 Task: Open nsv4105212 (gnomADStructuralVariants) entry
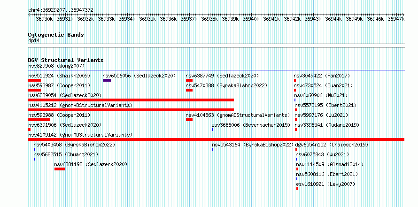(x=80, y=105)
